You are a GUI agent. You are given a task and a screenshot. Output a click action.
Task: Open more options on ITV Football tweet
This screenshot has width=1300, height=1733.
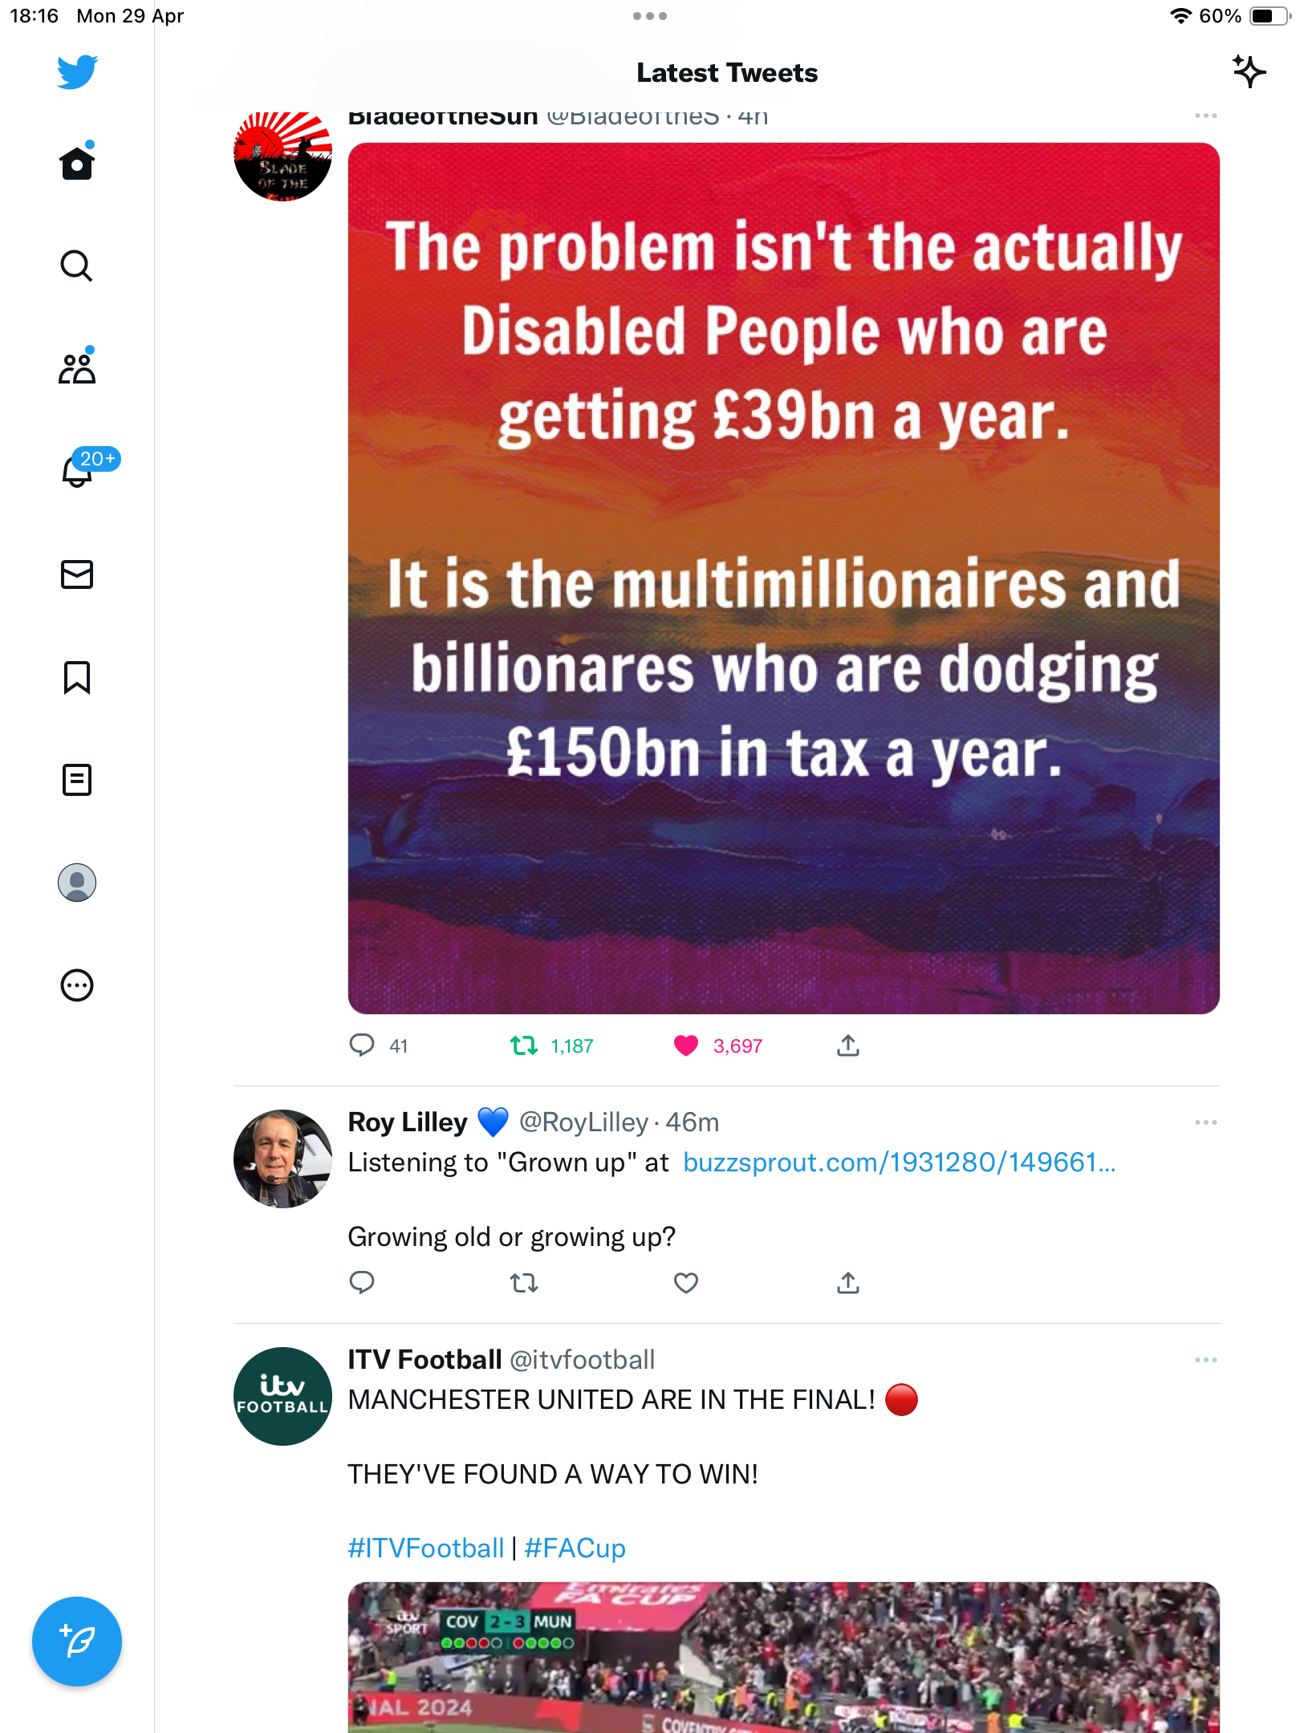(1205, 1360)
